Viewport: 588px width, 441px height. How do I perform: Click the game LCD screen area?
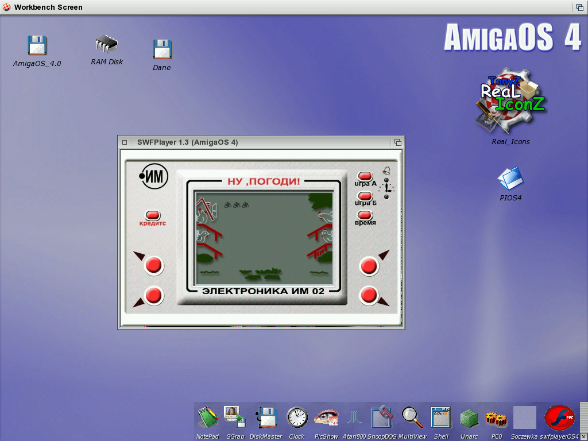[x=264, y=238]
